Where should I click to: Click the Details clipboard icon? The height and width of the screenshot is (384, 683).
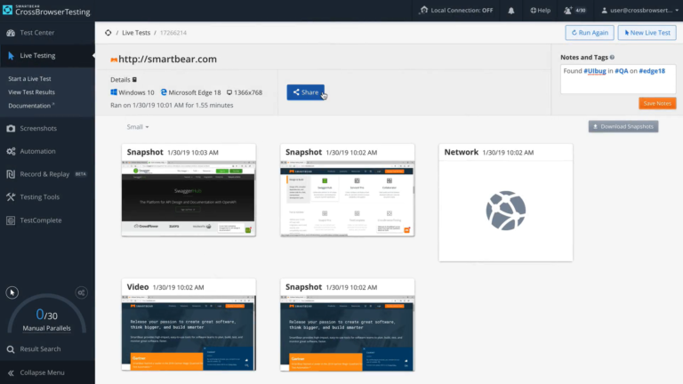click(134, 80)
